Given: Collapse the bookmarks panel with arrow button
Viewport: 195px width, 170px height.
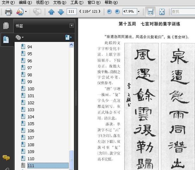Looking at the screenshot, I should (71, 26).
